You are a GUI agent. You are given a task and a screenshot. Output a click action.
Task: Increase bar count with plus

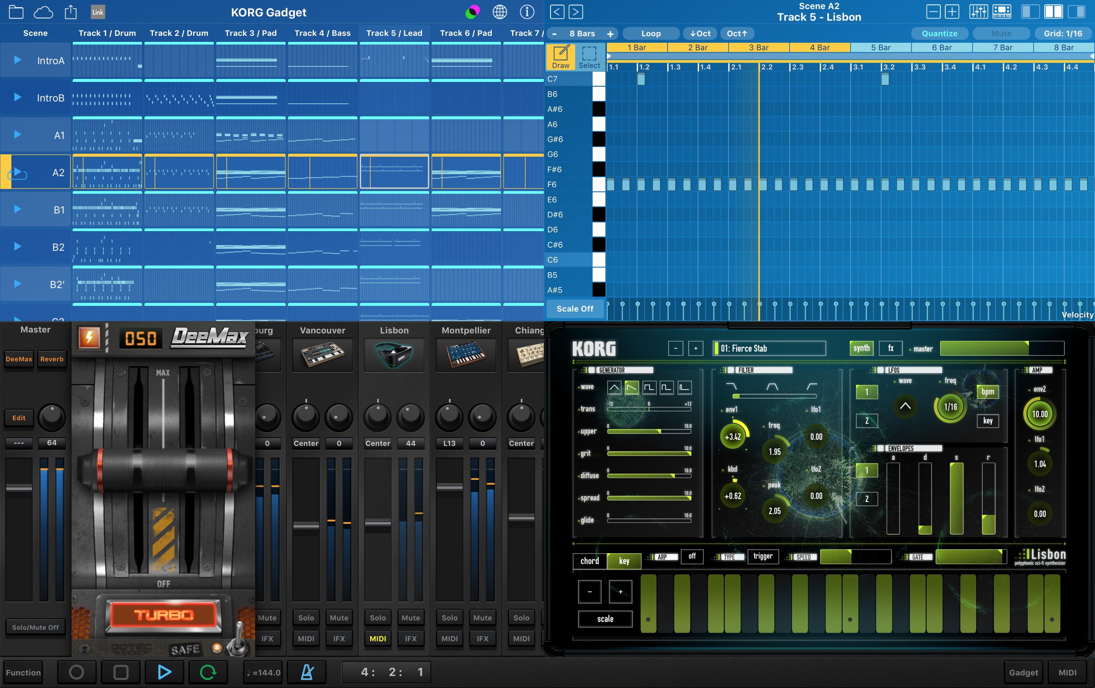(x=610, y=34)
